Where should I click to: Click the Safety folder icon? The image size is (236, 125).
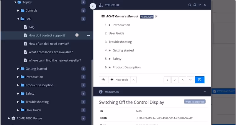(23, 93)
